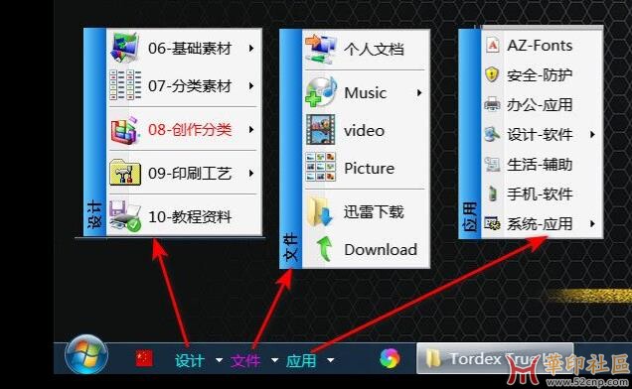Open the Windows Start orb
This screenshot has height=389, width=632.
tap(85, 355)
